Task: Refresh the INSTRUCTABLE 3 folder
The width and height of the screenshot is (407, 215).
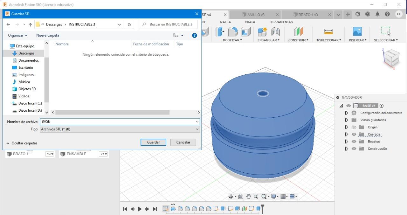Action: [x=129, y=24]
